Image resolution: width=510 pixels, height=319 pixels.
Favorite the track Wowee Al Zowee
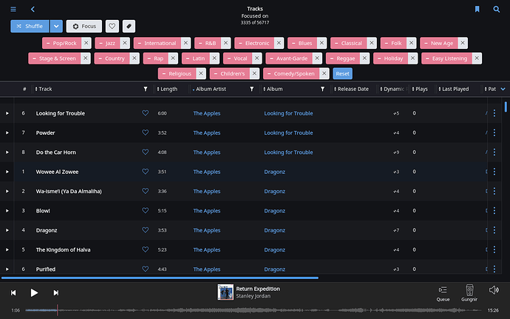145,172
